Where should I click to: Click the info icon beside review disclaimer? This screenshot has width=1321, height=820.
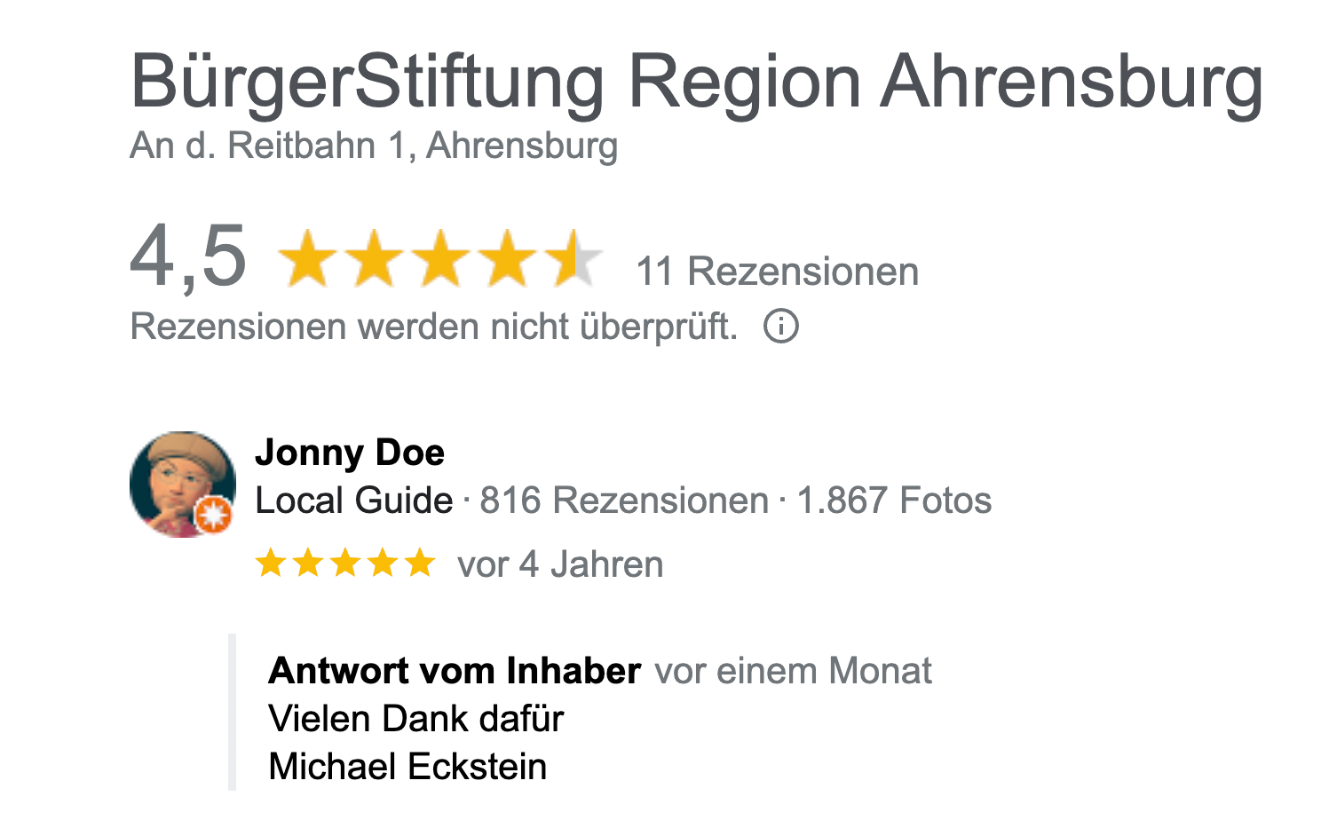pos(781,327)
